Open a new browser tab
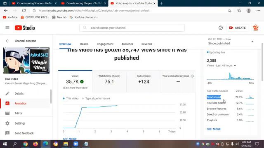The height and width of the screenshot is (148, 264). [x=161, y=3]
